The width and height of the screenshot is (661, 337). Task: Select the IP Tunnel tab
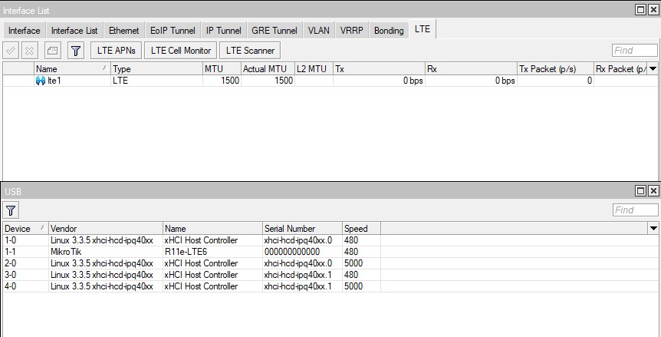pos(223,31)
